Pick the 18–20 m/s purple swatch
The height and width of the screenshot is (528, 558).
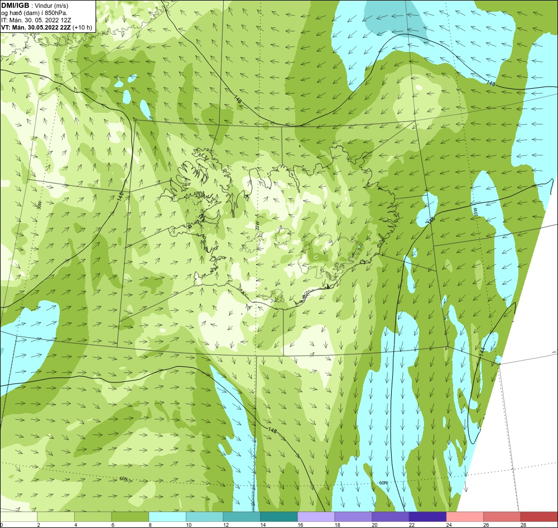(x=353, y=517)
